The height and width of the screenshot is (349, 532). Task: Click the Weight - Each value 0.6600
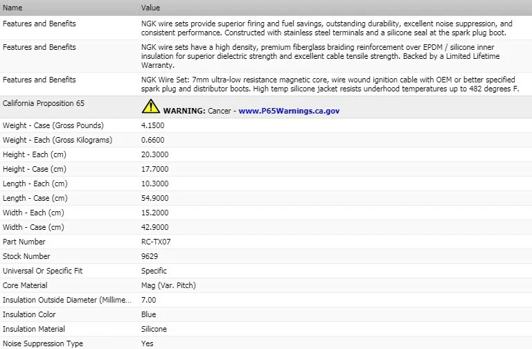(x=152, y=140)
